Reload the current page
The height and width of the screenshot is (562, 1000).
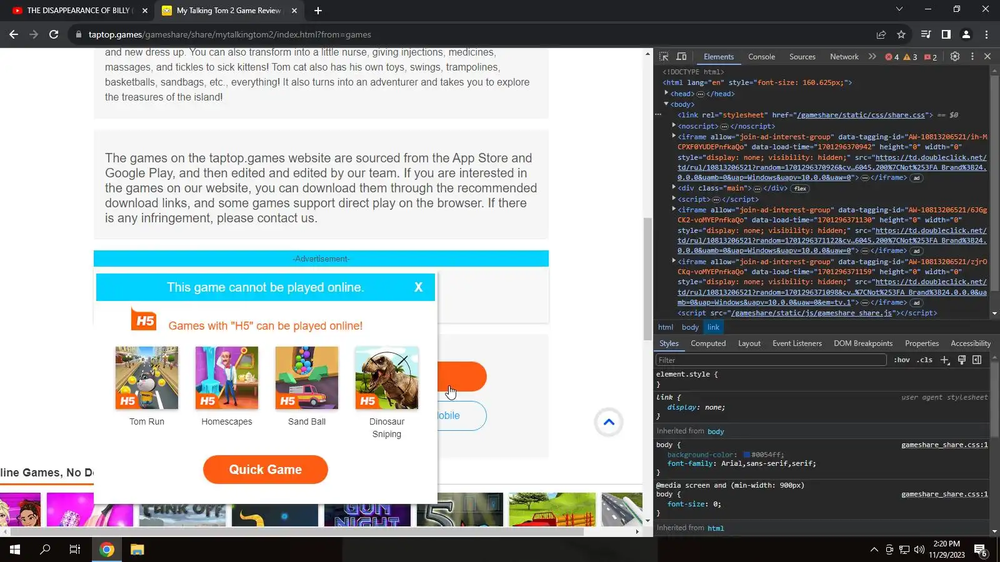54,34
